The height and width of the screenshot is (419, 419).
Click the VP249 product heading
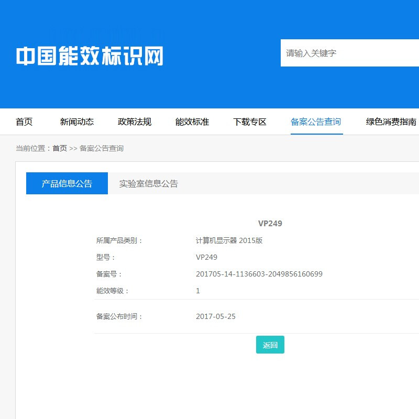click(270, 224)
